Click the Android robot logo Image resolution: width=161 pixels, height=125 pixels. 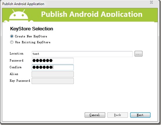pos(19,15)
